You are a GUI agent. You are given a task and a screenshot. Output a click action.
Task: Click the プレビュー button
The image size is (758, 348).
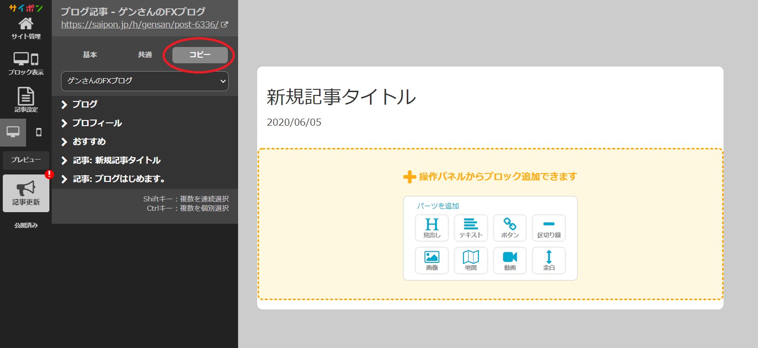(x=26, y=160)
